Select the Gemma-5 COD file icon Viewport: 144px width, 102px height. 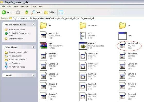[x=83, y=87]
